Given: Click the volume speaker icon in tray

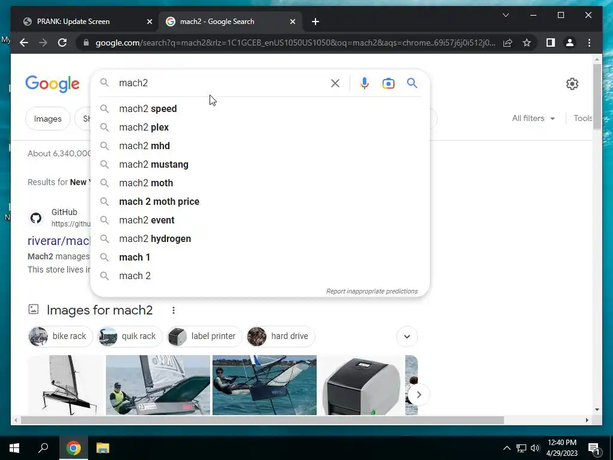Looking at the screenshot, I should (535, 448).
